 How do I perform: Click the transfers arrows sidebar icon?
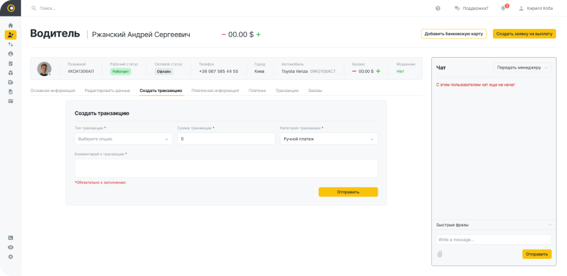click(x=10, y=44)
